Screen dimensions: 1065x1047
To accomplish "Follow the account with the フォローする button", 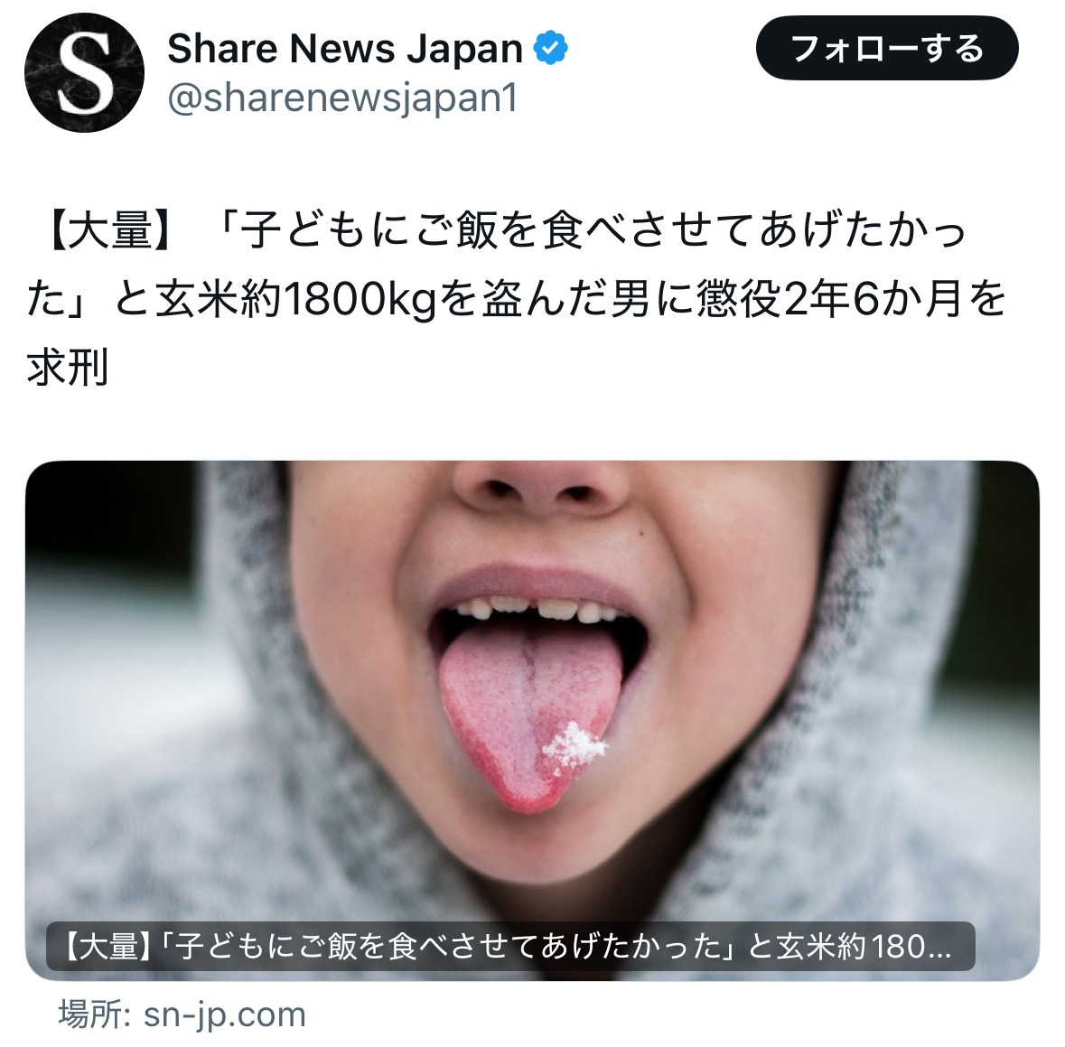I will (x=887, y=49).
